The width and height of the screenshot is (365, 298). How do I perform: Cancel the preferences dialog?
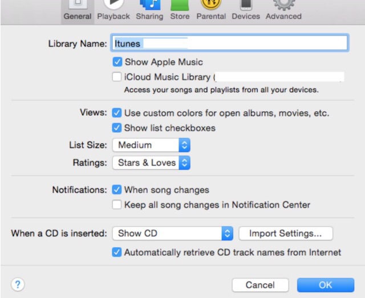tap(260, 285)
